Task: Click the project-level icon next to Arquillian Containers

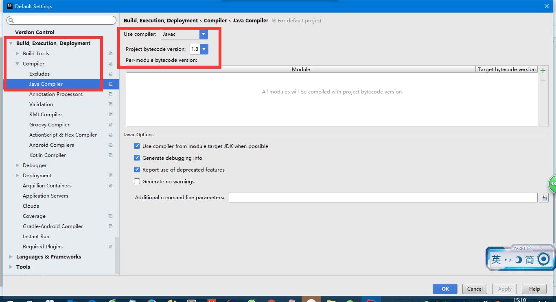Action: [x=110, y=186]
